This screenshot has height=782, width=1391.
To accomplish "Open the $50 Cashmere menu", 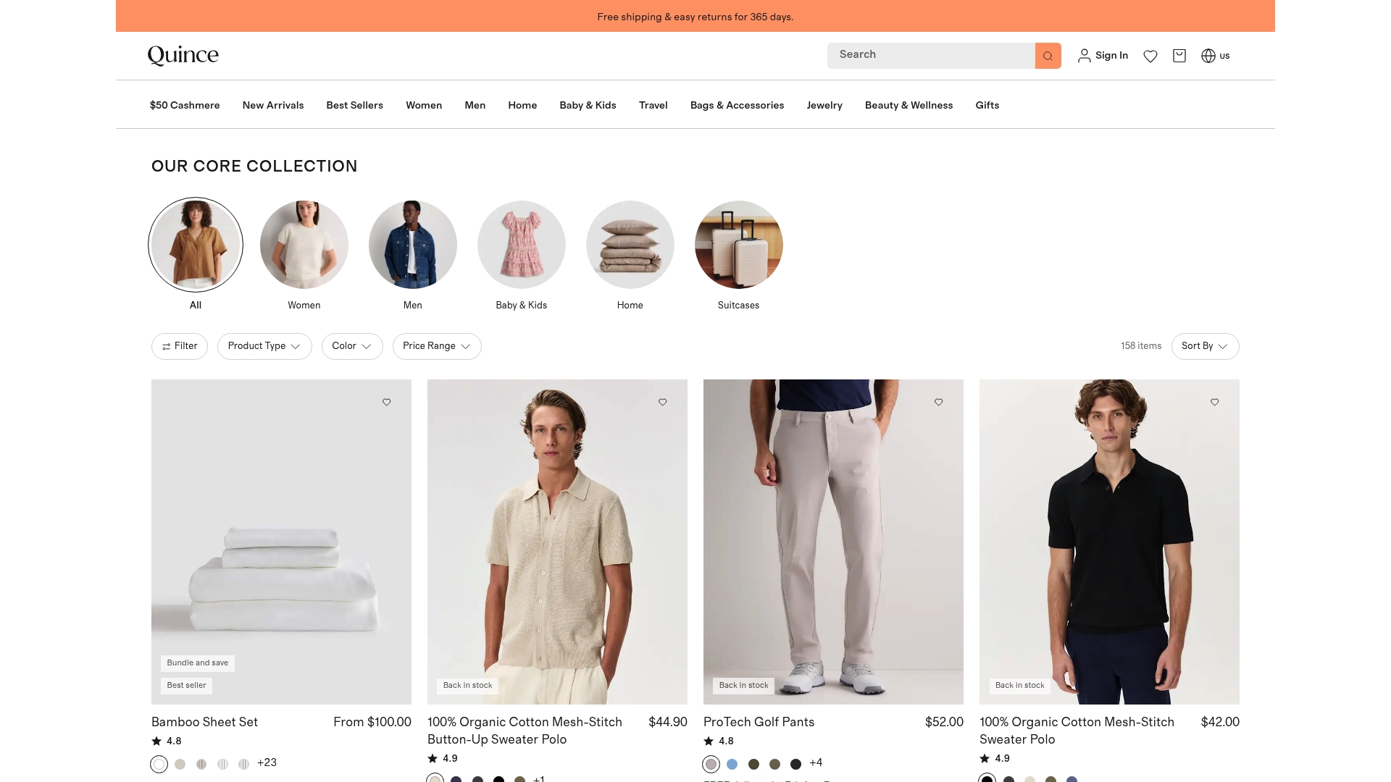I will click(185, 105).
